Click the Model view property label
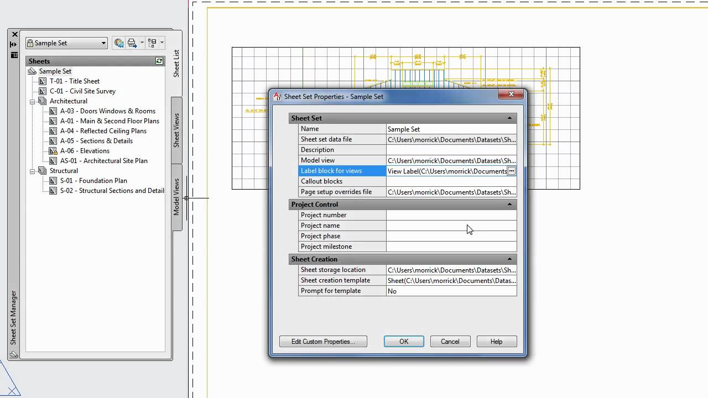 pos(317,160)
